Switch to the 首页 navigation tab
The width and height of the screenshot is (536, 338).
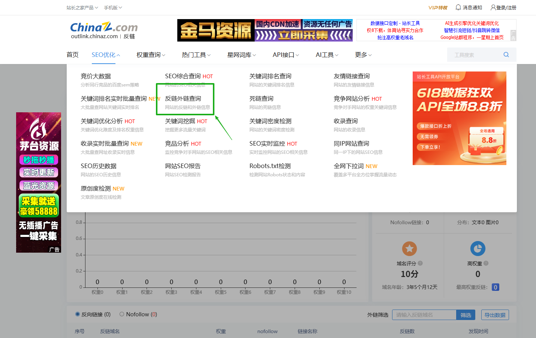[x=72, y=55]
